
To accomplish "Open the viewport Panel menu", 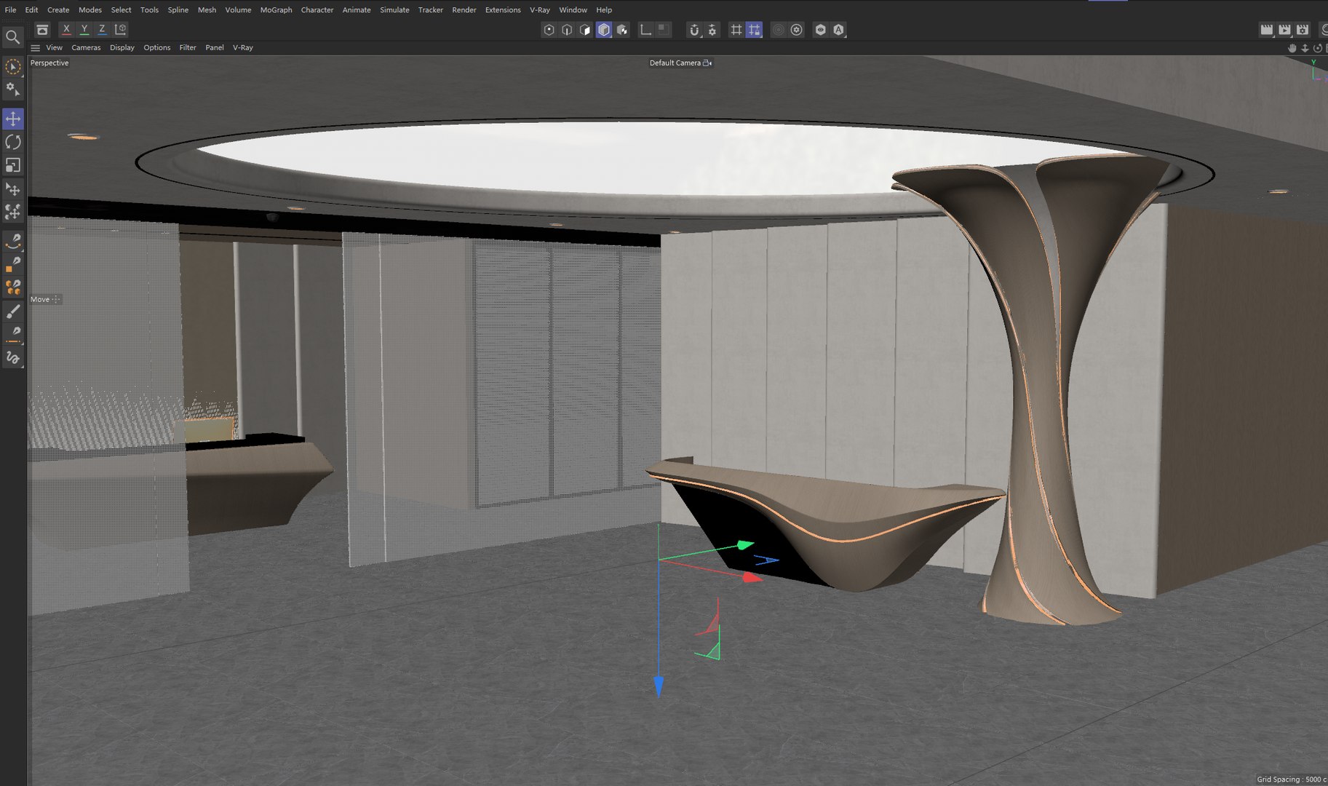I will click(215, 47).
